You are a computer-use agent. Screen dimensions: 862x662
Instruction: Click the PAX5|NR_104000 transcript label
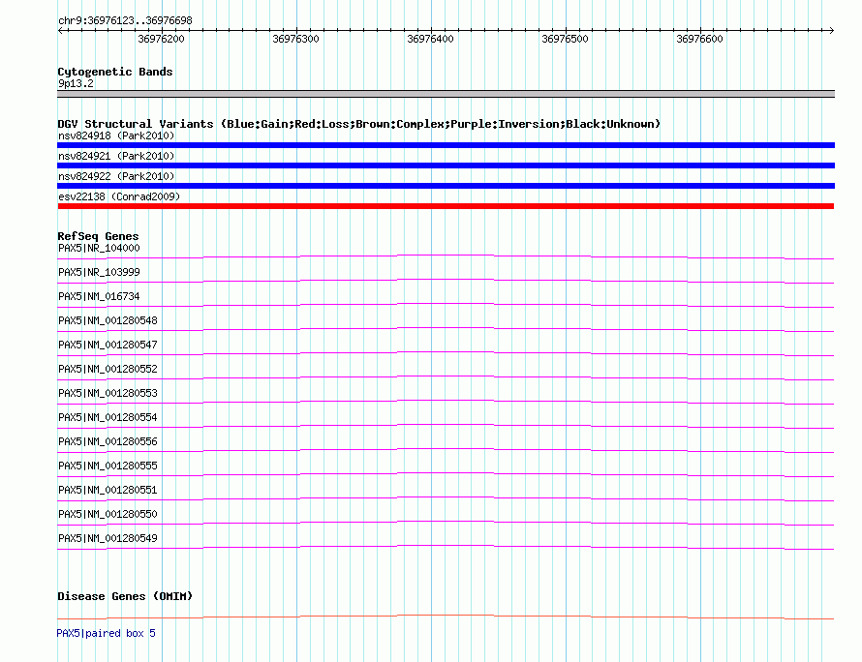[99, 249]
